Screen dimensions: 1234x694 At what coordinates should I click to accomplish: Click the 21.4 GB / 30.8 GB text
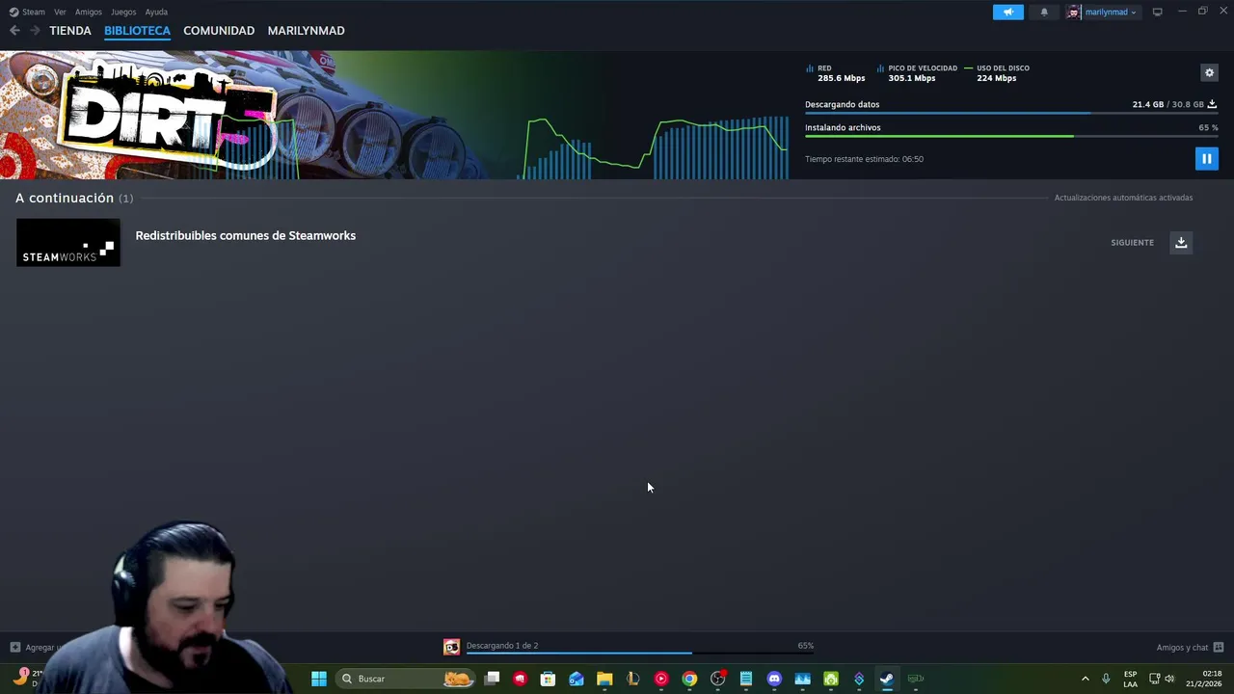(x=1167, y=104)
